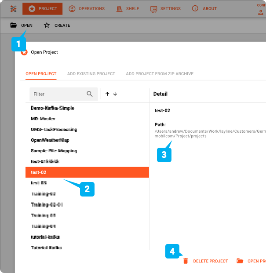This screenshot has width=266, height=273.
Task: Select the Demo-Kafka-Simple project
Action: point(52,108)
